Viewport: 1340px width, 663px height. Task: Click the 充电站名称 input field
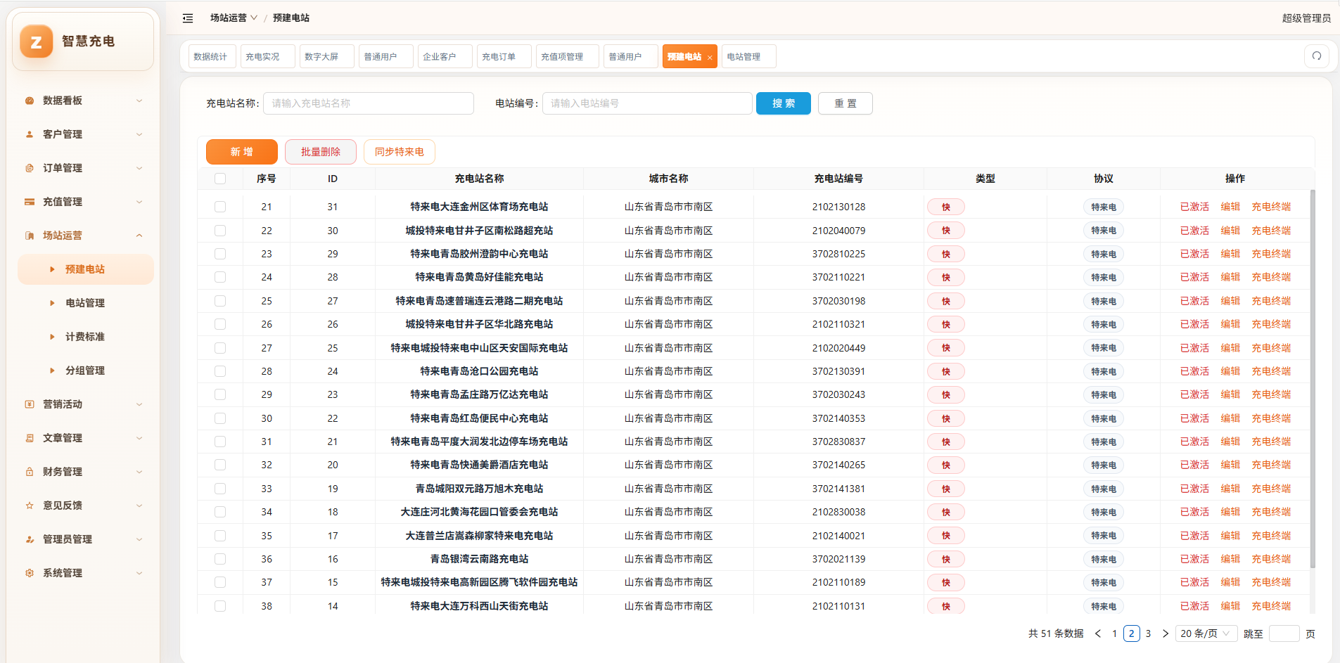[369, 103]
